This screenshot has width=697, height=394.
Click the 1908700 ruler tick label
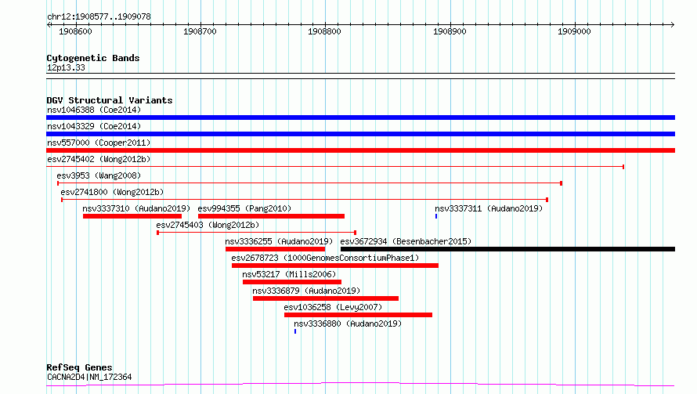[200, 31]
